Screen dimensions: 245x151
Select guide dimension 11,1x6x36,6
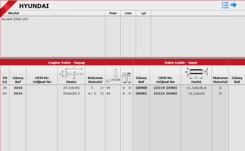(x=196, y=88)
